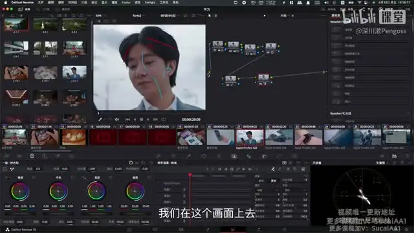Stop viewer playback
Screen dimensions: 414x233
point(142,119)
